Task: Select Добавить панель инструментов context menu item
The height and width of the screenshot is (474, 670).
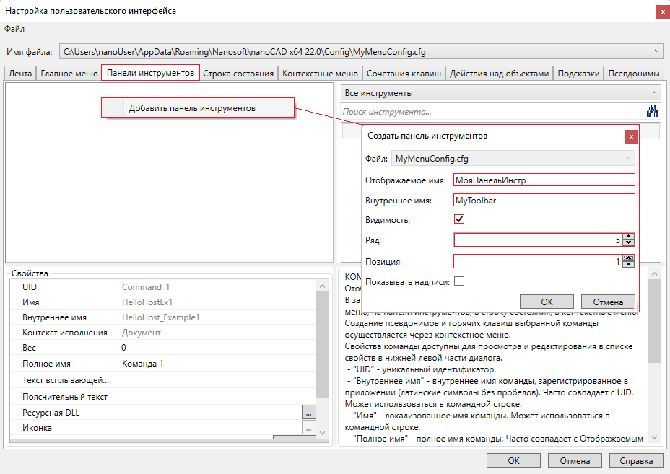Action: pos(191,108)
